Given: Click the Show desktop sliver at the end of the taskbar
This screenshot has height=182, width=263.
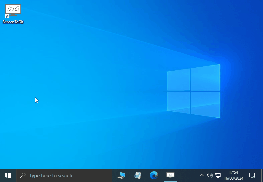Looking at the screenshot, I should 262,175.
